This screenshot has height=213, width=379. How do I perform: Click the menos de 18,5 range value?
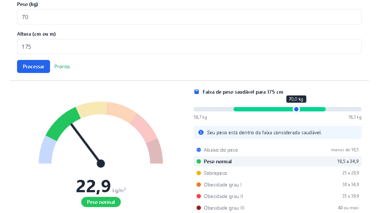pyautogui.click(x=345, y=150)
